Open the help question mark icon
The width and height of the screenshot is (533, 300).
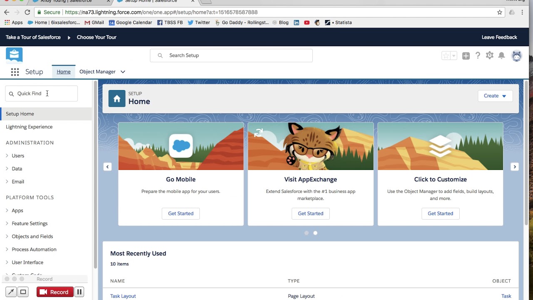478,55
